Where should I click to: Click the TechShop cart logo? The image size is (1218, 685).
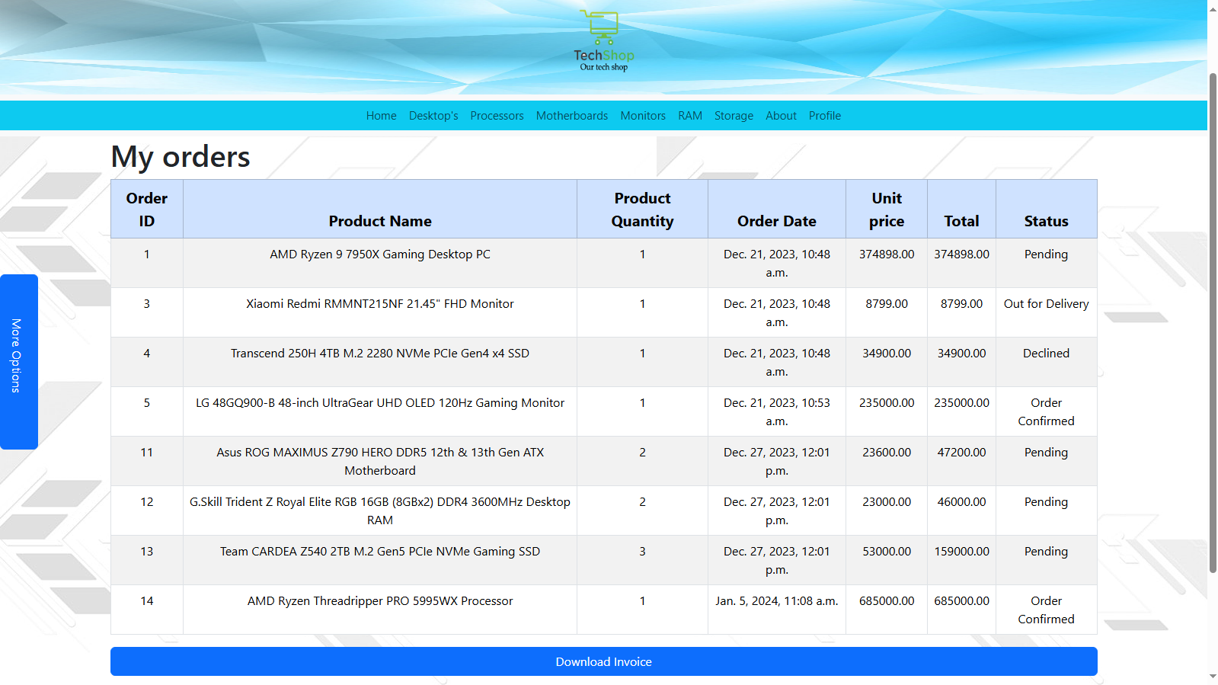click(604, 41)
